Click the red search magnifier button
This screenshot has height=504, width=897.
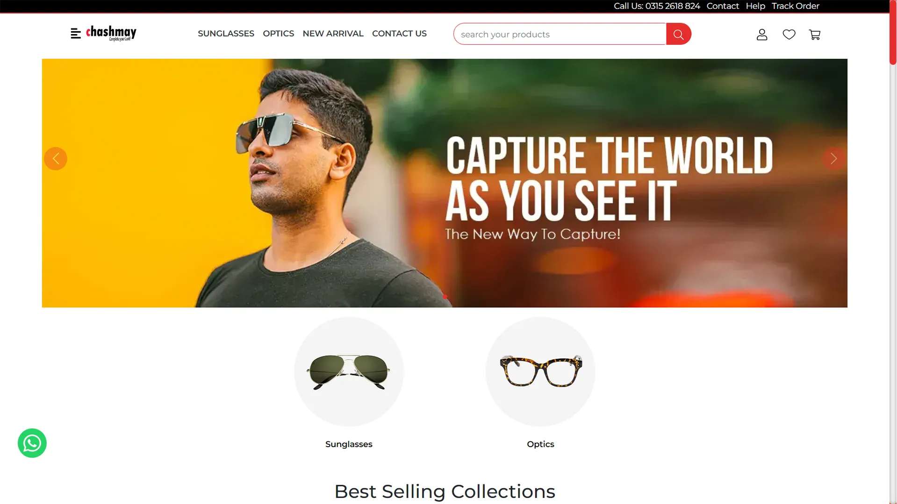click(678, 34)
